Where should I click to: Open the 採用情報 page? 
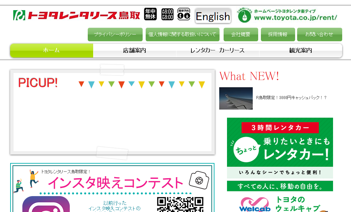(x=278, y=34)
